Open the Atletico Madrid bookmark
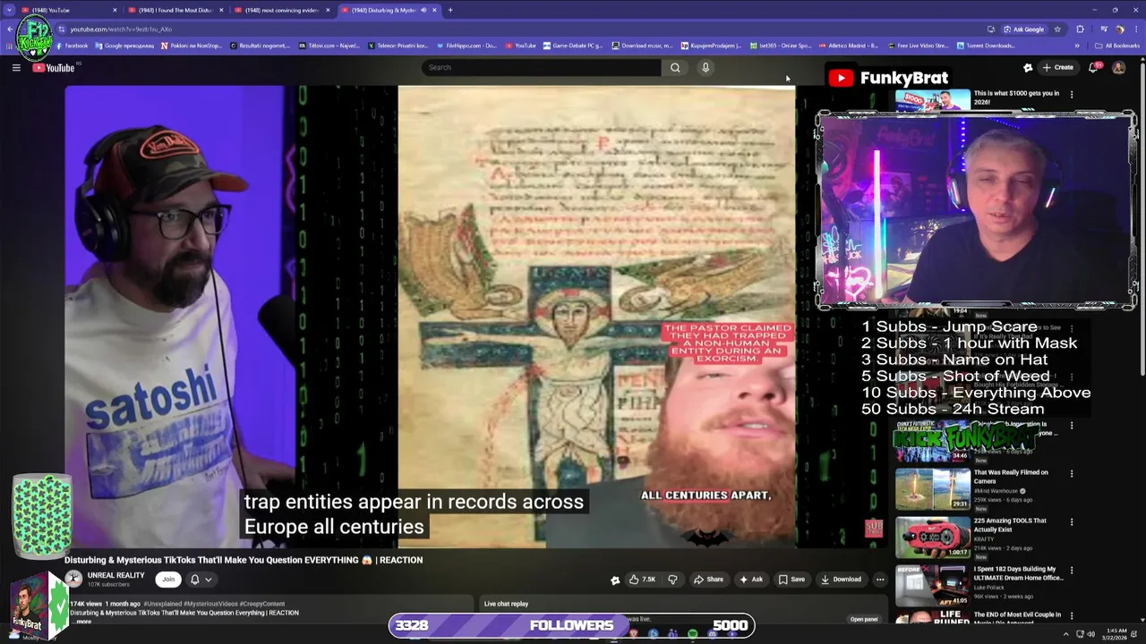The image size is (1146, 644). coord(848,46)
